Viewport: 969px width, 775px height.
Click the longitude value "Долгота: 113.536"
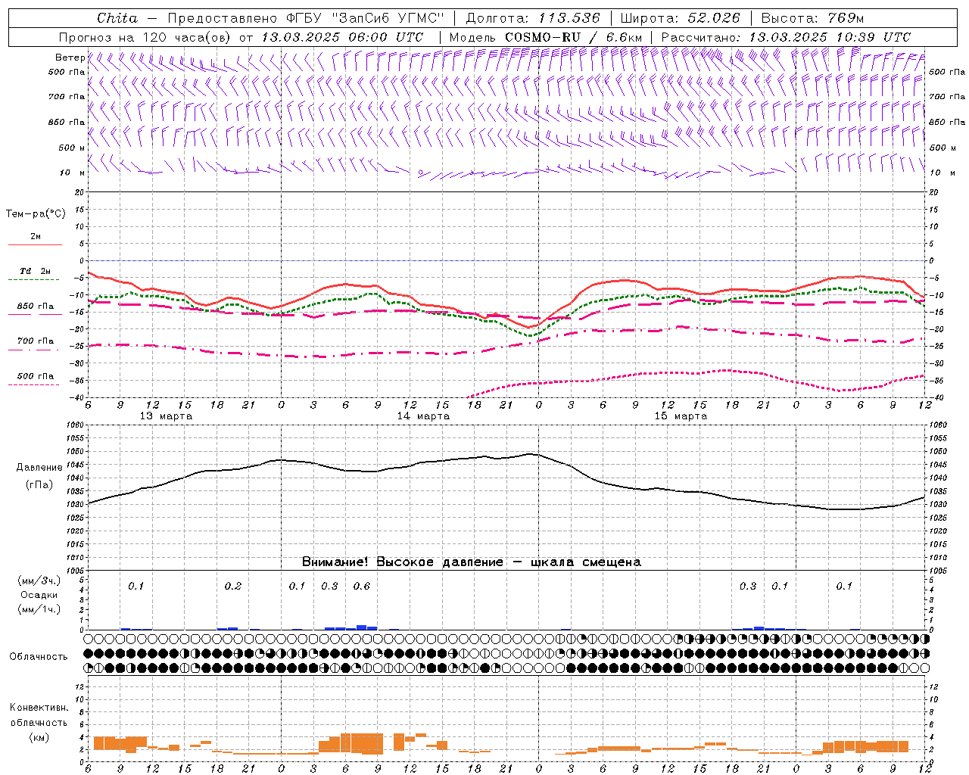533,18
